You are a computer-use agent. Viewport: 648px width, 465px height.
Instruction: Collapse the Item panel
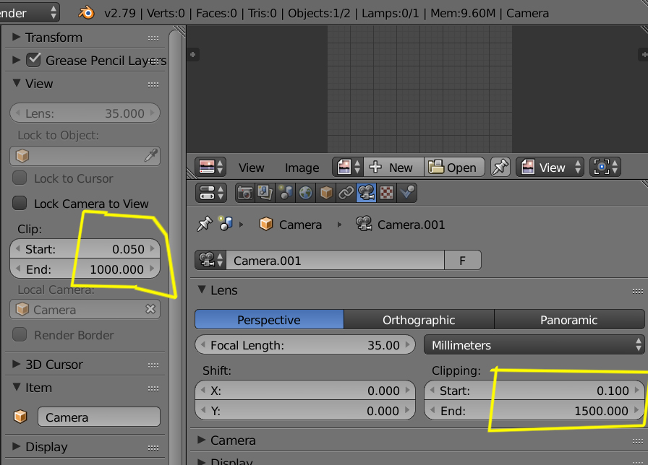(x=17, y=387)
